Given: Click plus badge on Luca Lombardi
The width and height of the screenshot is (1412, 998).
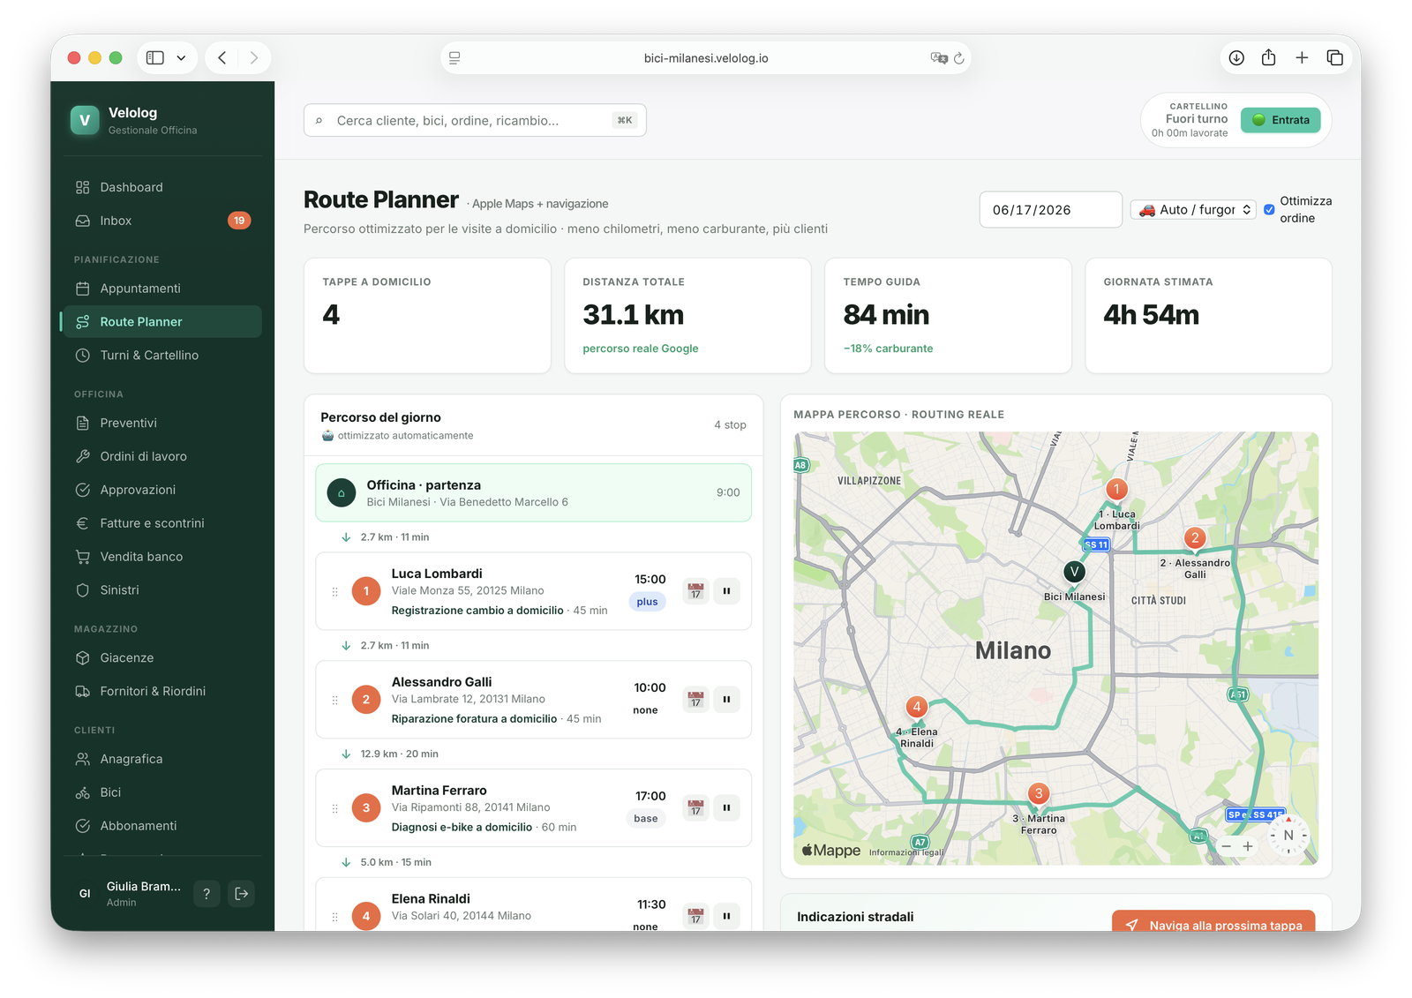Looking at the screenshot, I should (x=648, y=602).
